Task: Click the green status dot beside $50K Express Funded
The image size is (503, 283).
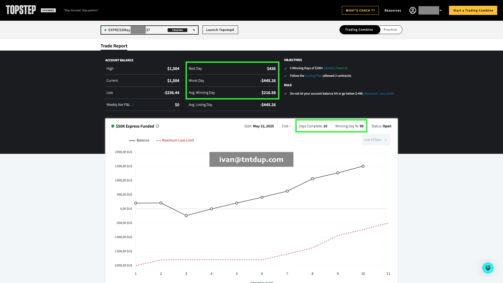Action: [x=113, y=126]
